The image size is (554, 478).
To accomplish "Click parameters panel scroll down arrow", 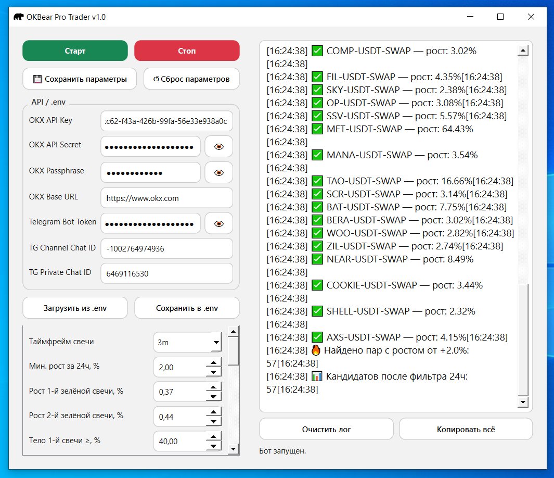I will [x=233, y=449].
